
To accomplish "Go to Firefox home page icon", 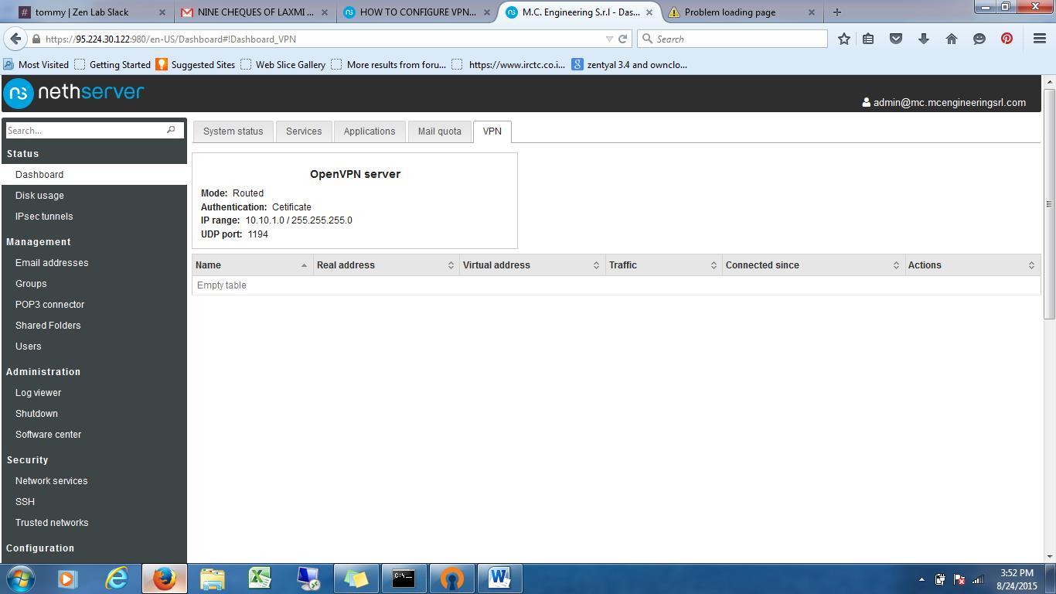I will [x=952, y=39].
